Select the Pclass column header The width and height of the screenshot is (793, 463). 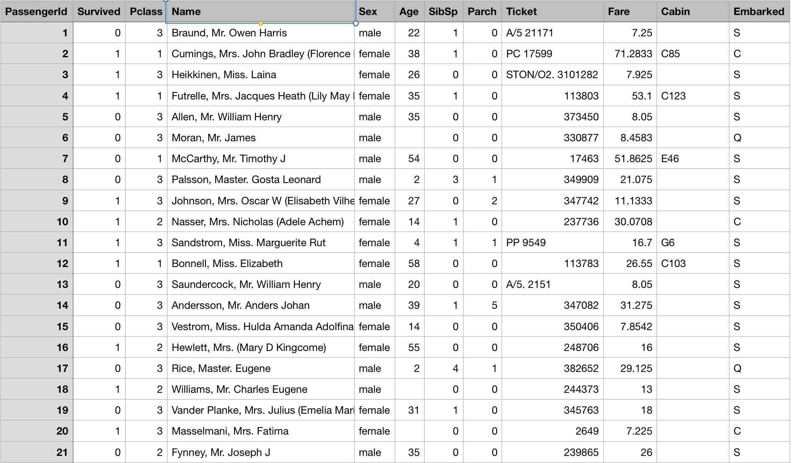click(x=146, y=11)
